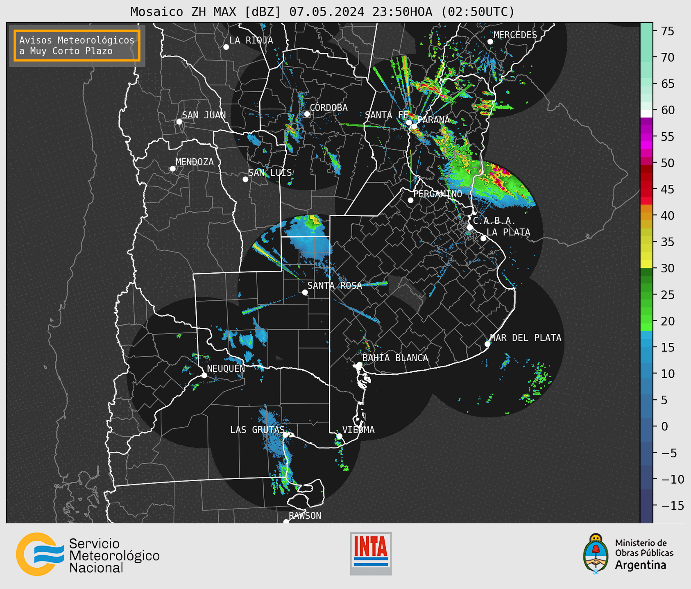Pick the magenta 55 dBZ color band
The image size is (691, 589).
point(646,137)
